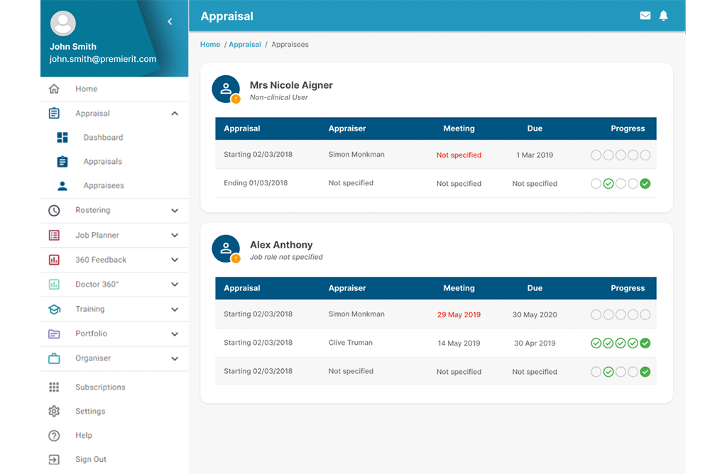Click john.smith@premierit.com email text
The image size is (727, 474).
[x=103, y=59]
